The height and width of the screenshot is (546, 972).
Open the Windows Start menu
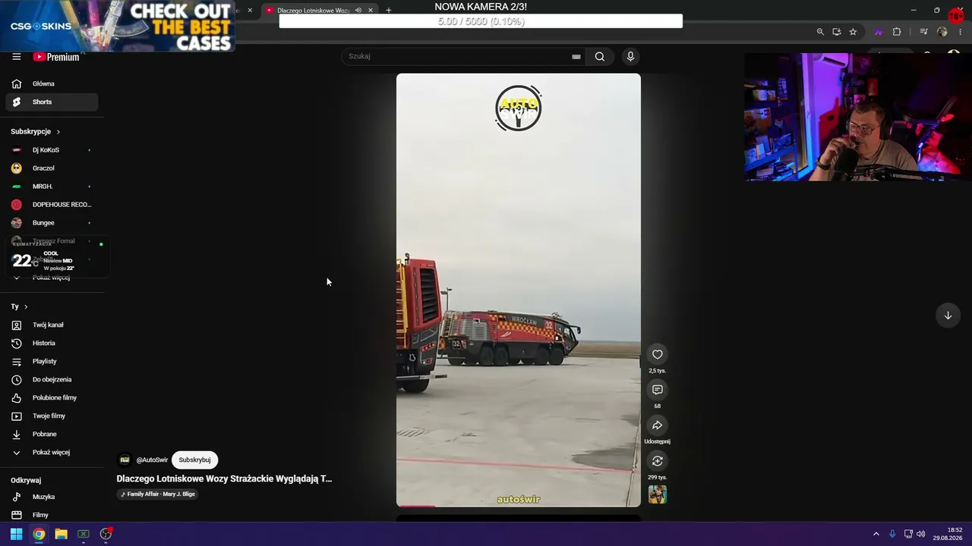16,534
